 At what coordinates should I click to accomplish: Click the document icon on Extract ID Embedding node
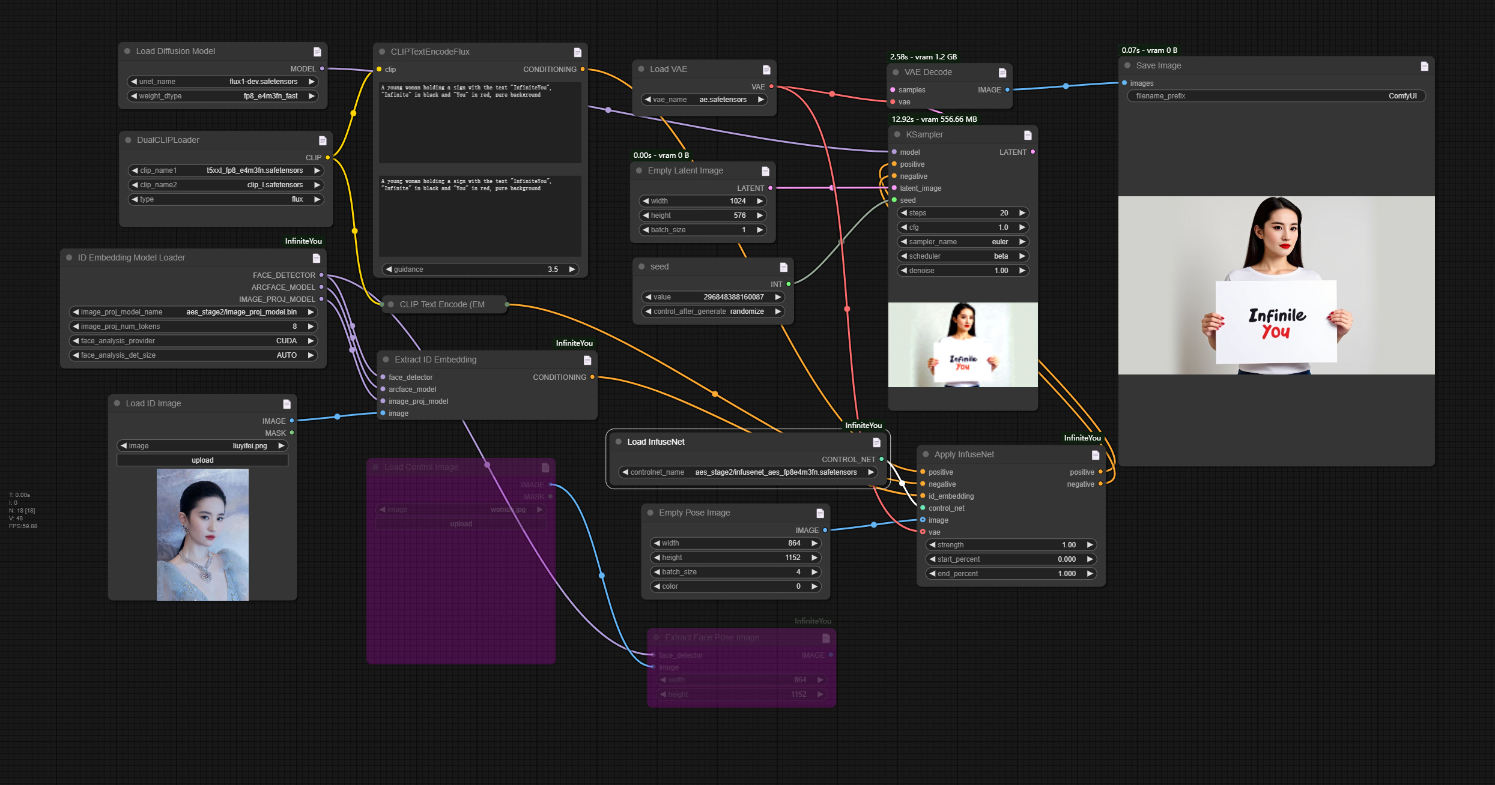coord(587,360)
